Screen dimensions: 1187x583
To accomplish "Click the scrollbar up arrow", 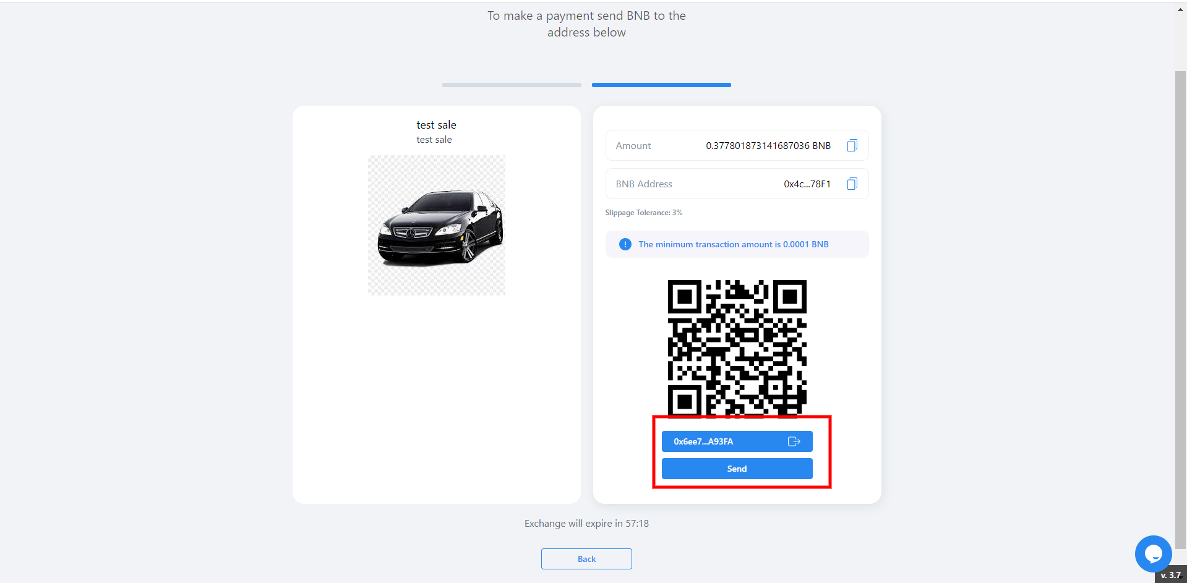I will [x=1180, y=9].
